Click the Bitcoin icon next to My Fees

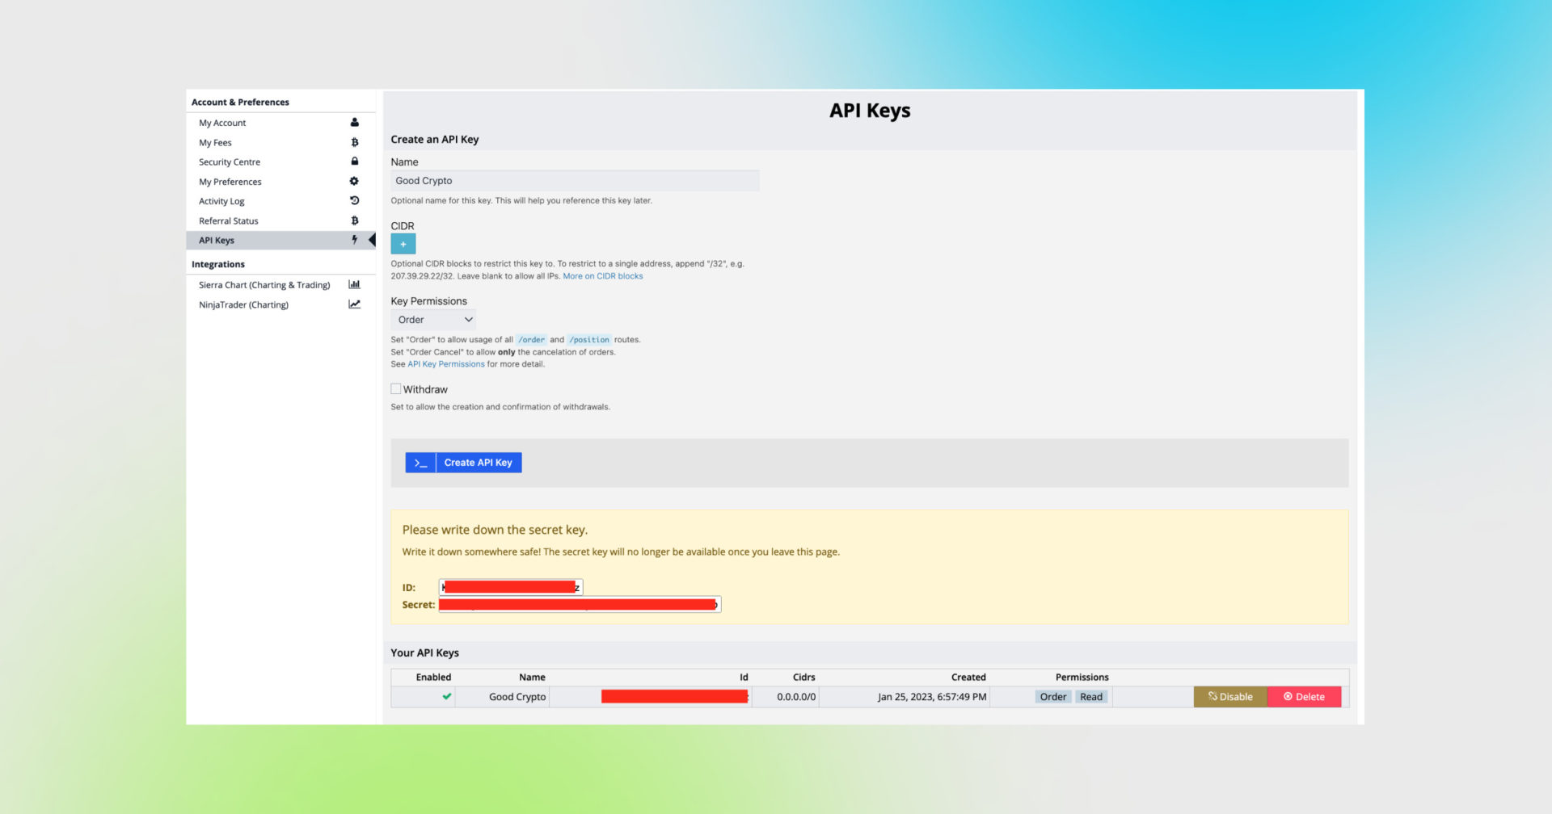click(x=354, y=142)
